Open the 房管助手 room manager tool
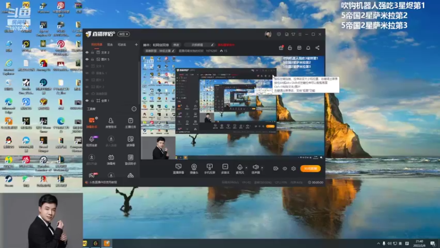 111,123
